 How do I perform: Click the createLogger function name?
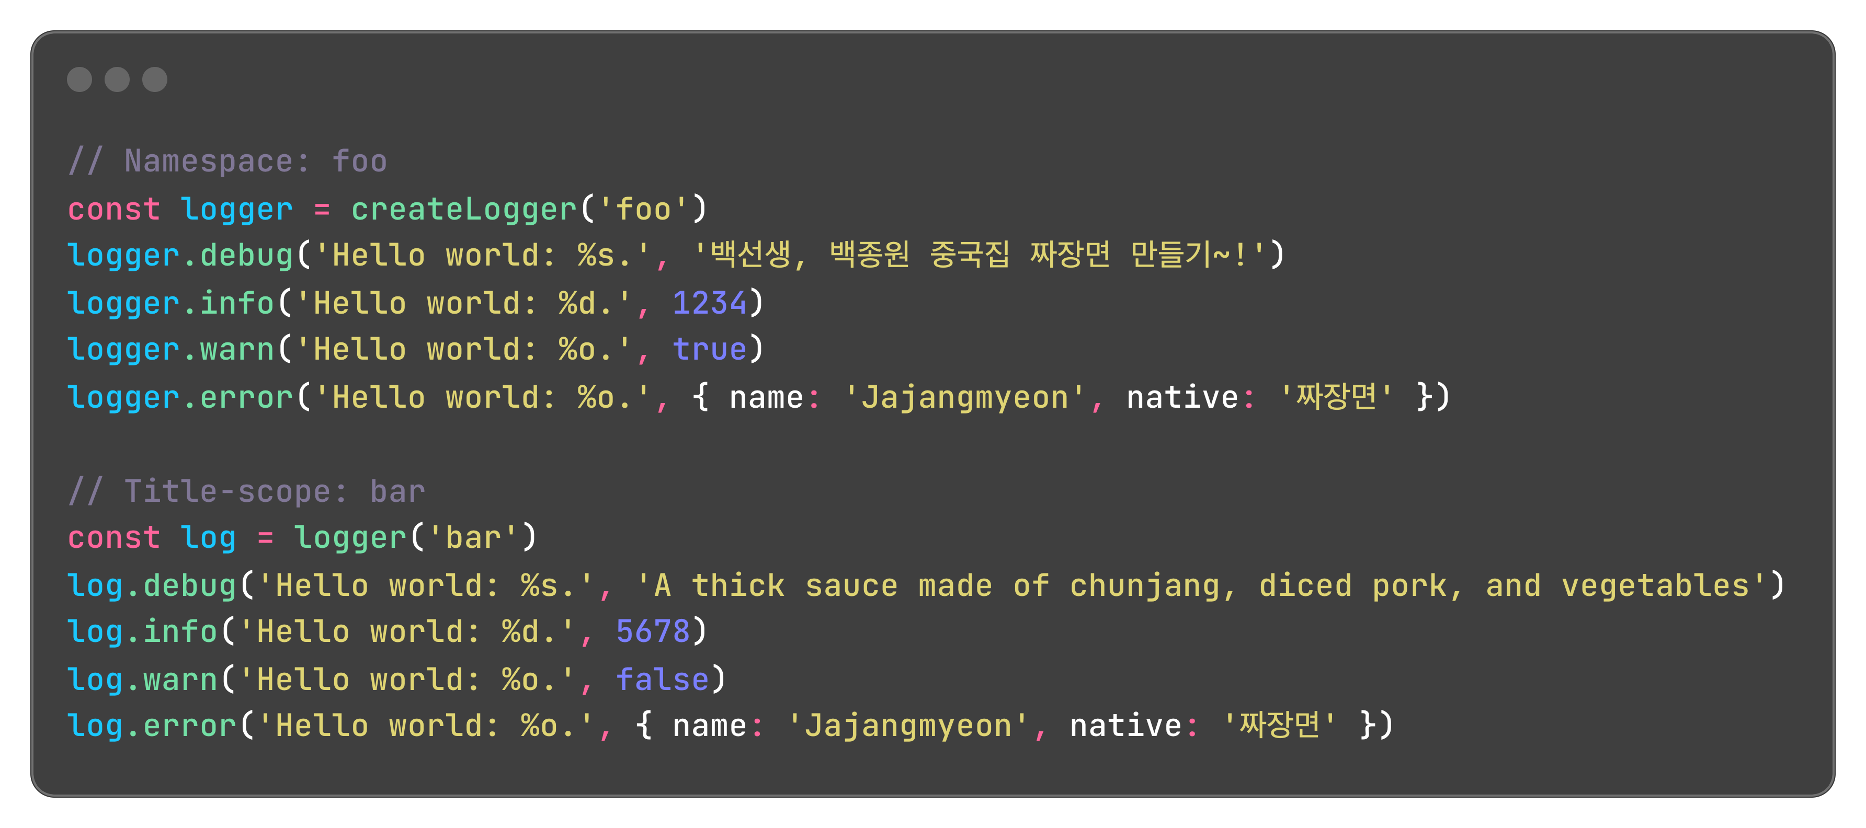coord(463,209)
